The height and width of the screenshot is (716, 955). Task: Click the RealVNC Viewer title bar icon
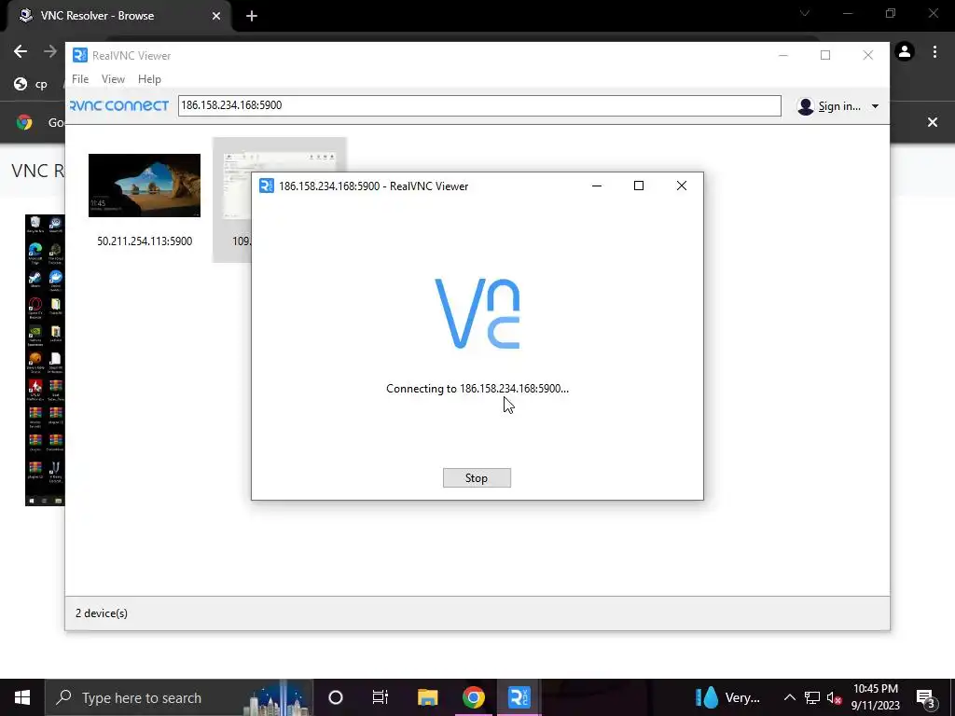pyautogui.click(x=80, y=55)
